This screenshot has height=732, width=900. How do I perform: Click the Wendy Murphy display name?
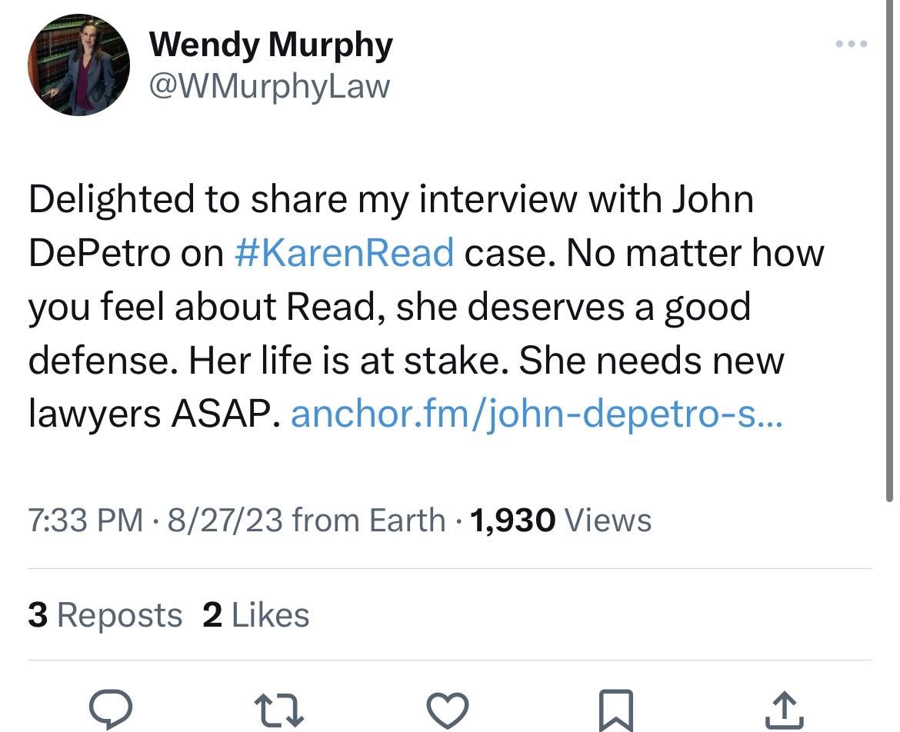(270, 45)
